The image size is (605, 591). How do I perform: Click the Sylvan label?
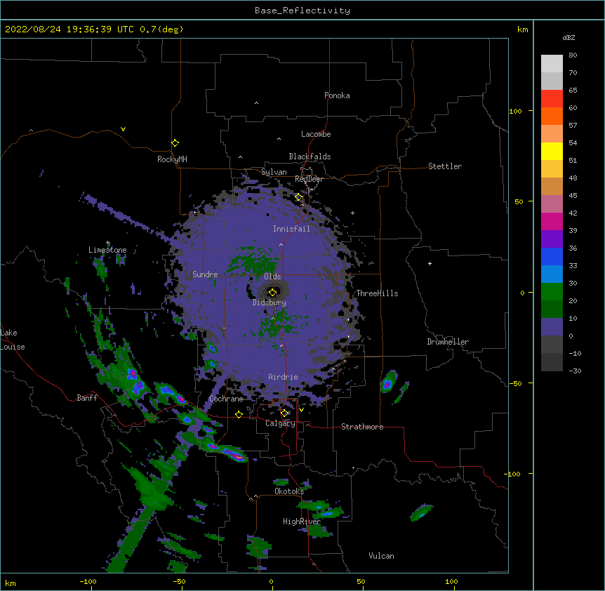click(x=274, y=172)
